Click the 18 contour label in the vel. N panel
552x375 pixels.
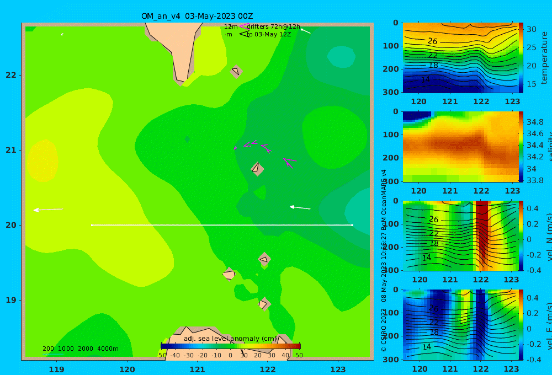[434, 243]
